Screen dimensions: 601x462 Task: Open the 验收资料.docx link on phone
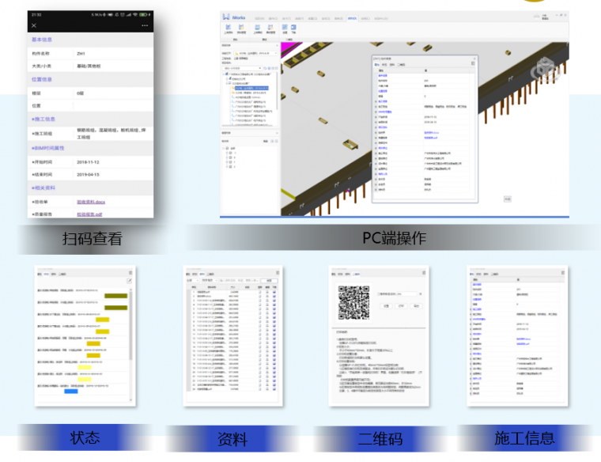(x=91, y=203)
